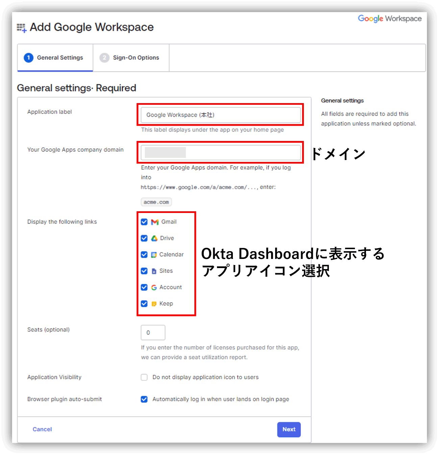Viewport: 439px width, 455px height.
Task: Click the Google Calendar icon
Action: [x=154, y=255]
